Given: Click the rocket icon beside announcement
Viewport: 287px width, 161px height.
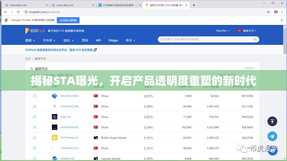Looking at the screenshot, I should click(95, 50).
